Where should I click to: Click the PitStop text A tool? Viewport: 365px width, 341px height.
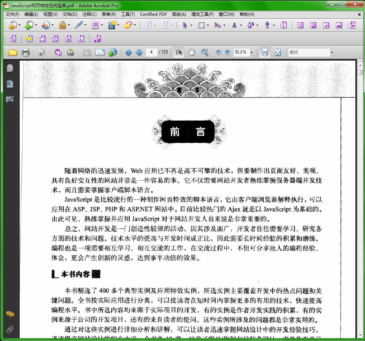[234, 25]
